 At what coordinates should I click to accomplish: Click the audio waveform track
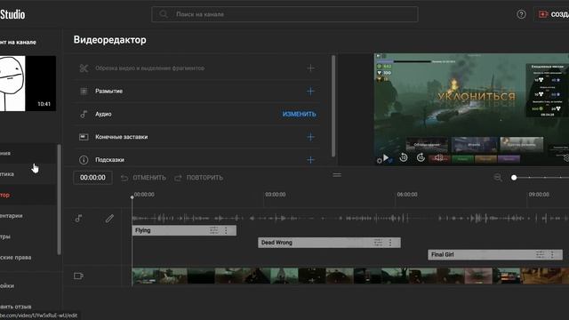(x=350, y=218)
